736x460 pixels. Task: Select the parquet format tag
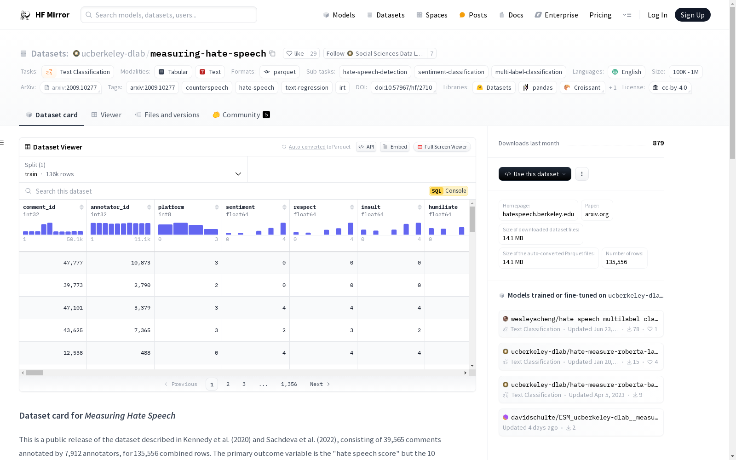pos(280,72)
